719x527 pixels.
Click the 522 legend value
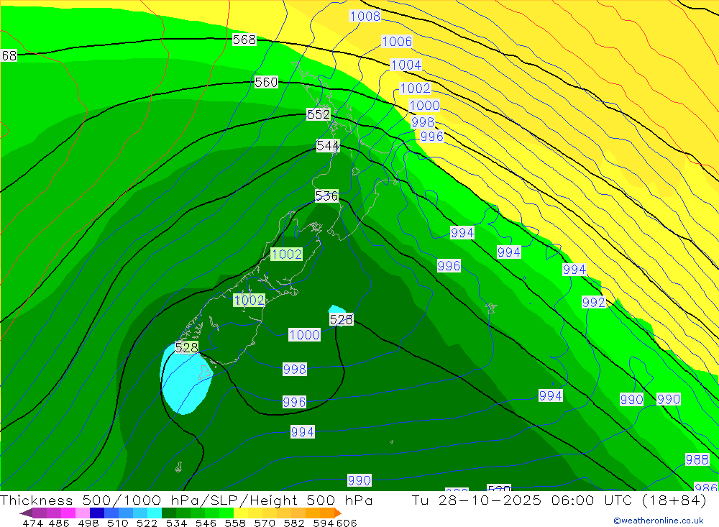147,523
